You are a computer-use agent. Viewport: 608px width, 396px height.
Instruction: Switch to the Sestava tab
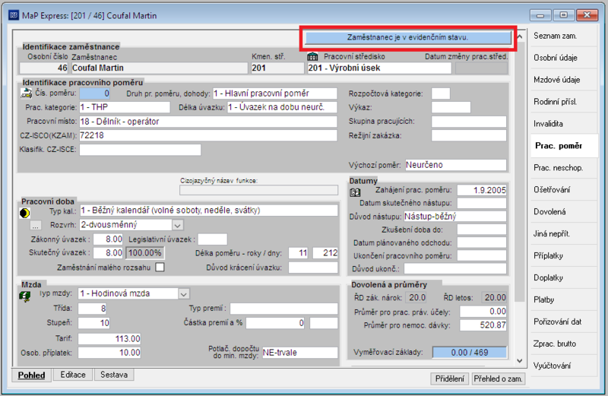[x=114, y=375]
